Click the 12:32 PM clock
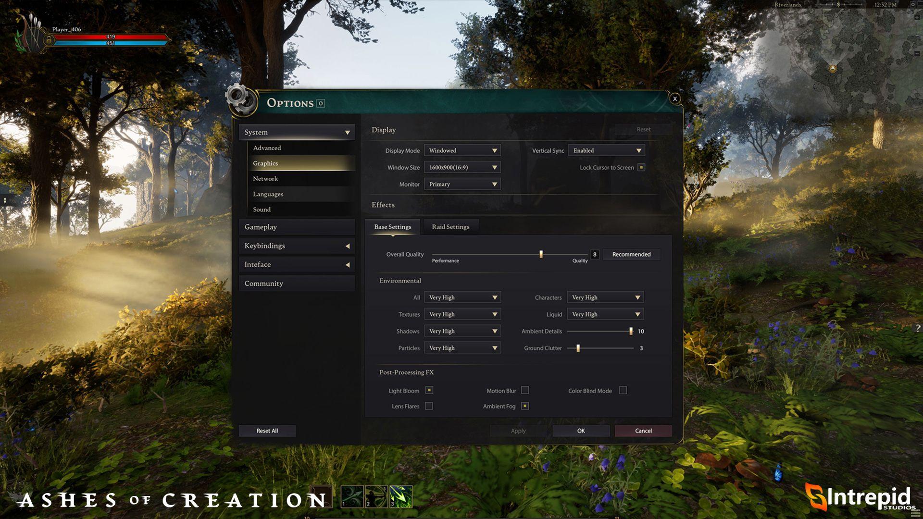Screen dimensions: 923x519 [x=886, y=4]
